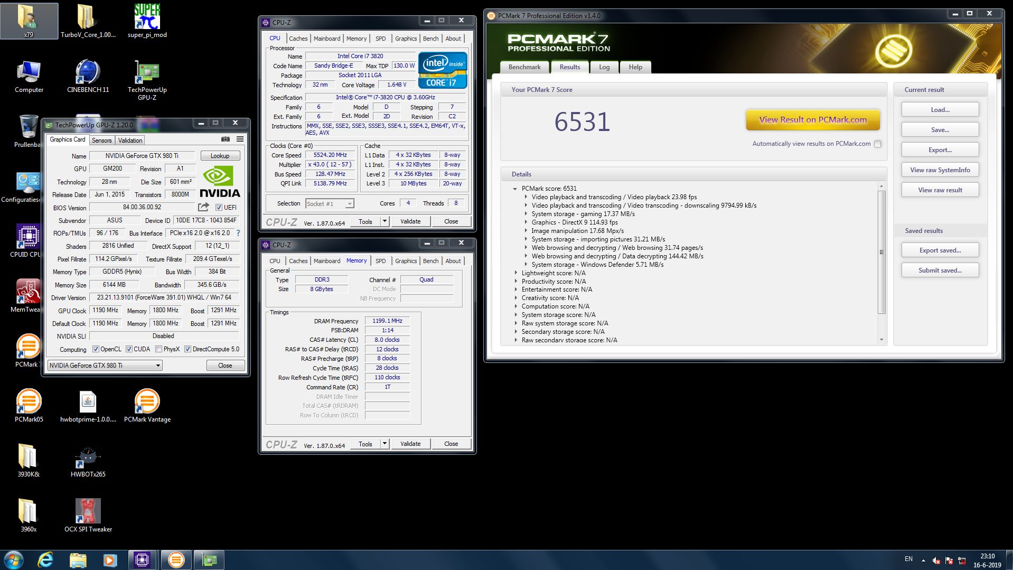Viewport: 1013px width, 570px height.
Task: Open CPUID CPU-Z desktop shortcut
Action: 27,240
